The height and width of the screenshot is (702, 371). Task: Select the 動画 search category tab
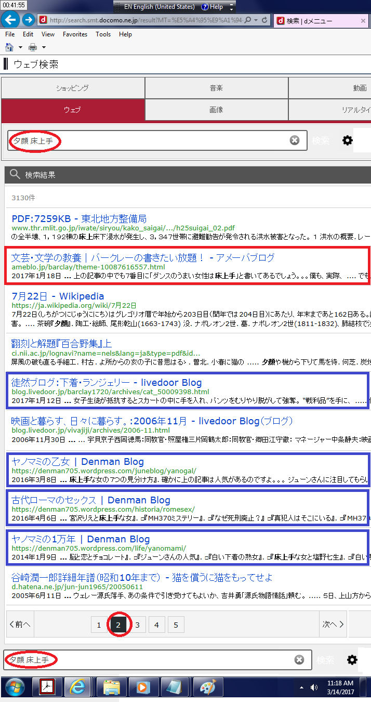[330, 88]
